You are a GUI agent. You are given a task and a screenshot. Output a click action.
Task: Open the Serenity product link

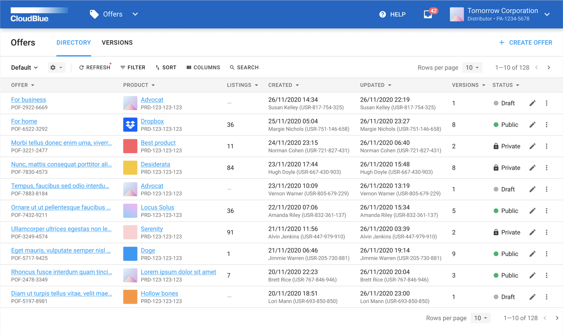(152, 229)
